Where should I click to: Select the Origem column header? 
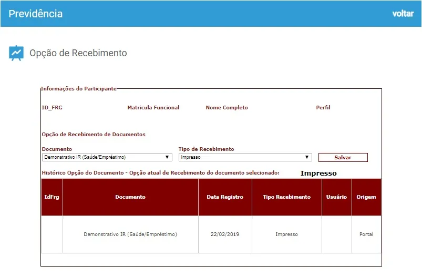pos(366,197)
